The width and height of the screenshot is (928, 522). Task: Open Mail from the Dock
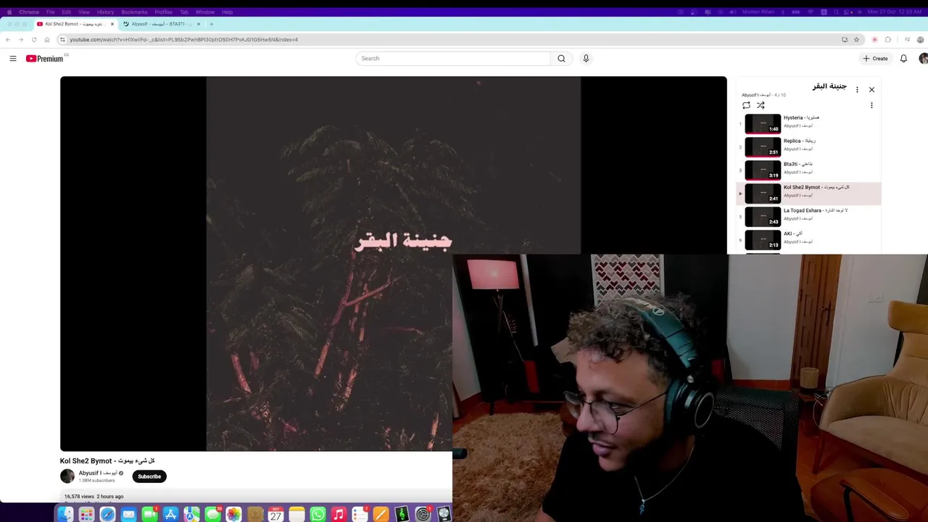128,514
